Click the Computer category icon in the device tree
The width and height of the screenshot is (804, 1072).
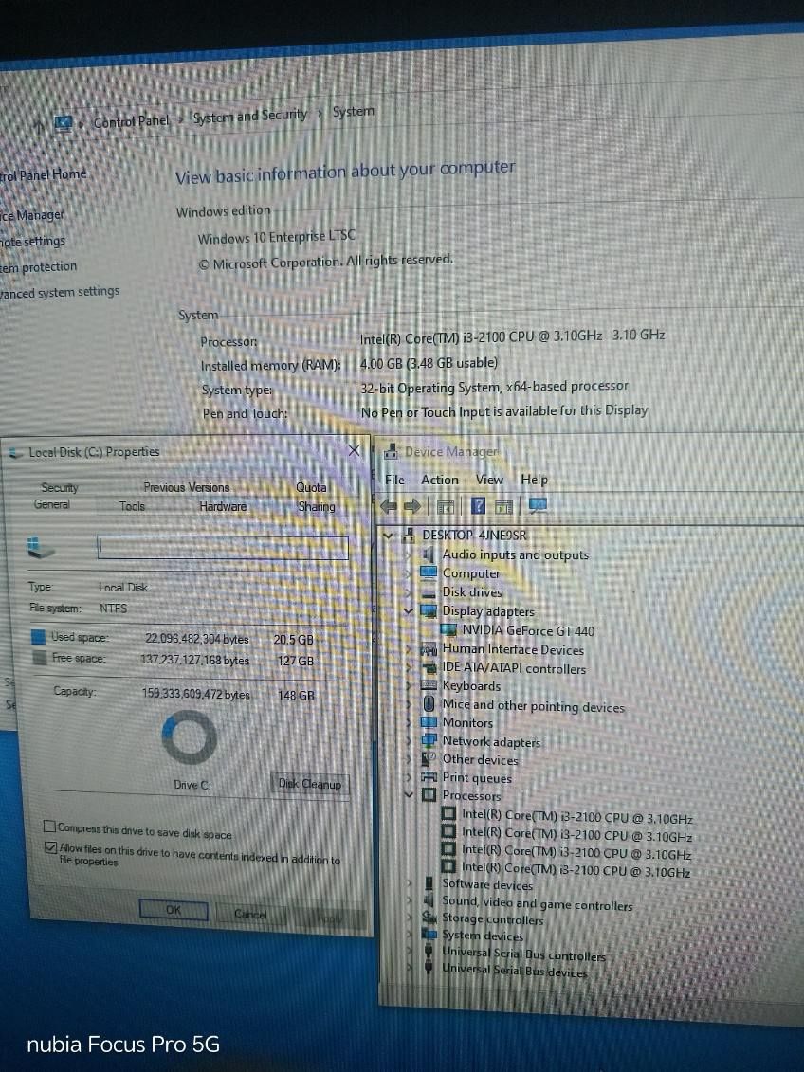[x=429, y=572]
